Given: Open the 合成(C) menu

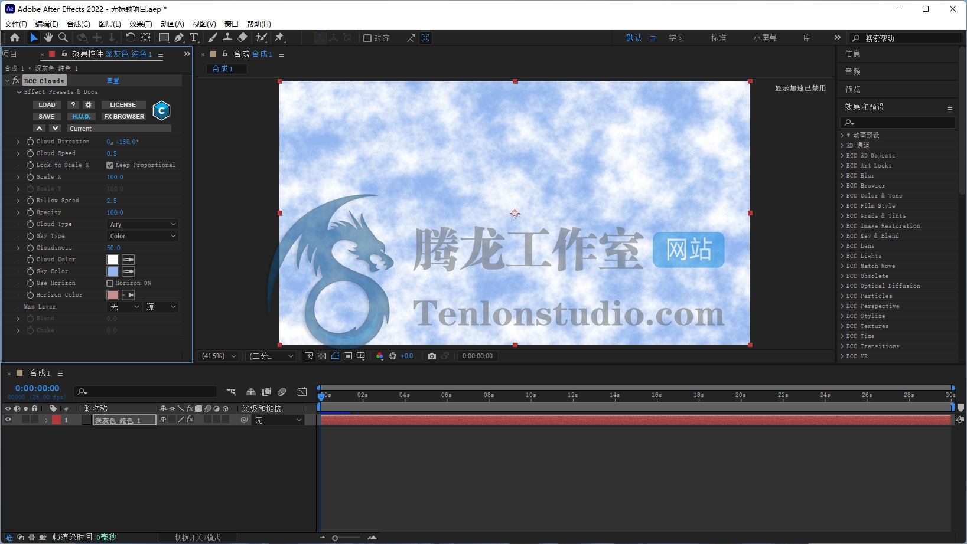Looking at the screenshot, I should (x=79, y=24).
